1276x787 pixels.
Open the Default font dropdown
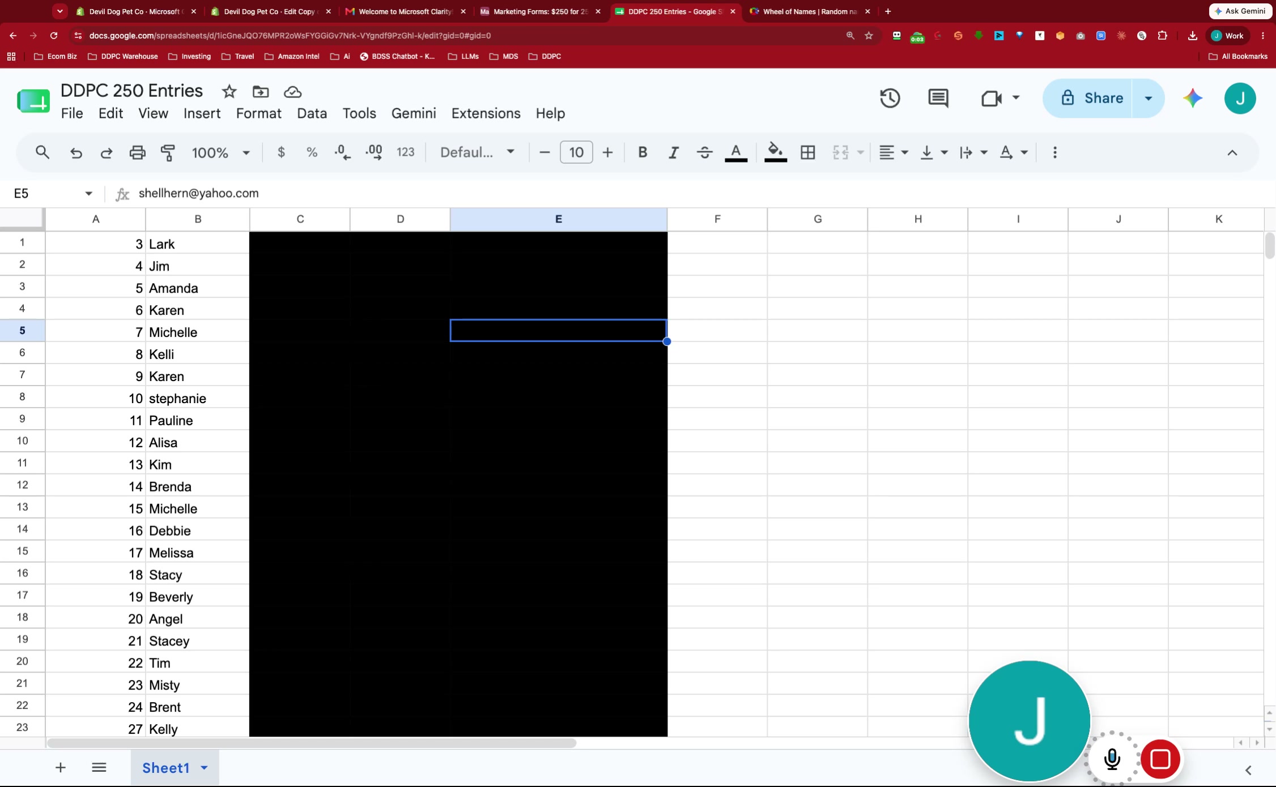pyautogui.click(x=477, y=152)
